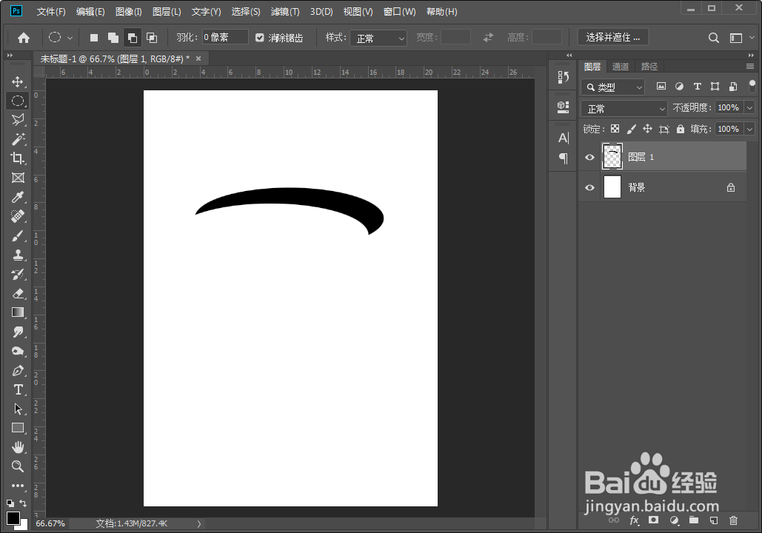Select the Elliptical Marquee tool
The width and height of the screenshot is (762, 533).
coord(18,101)
